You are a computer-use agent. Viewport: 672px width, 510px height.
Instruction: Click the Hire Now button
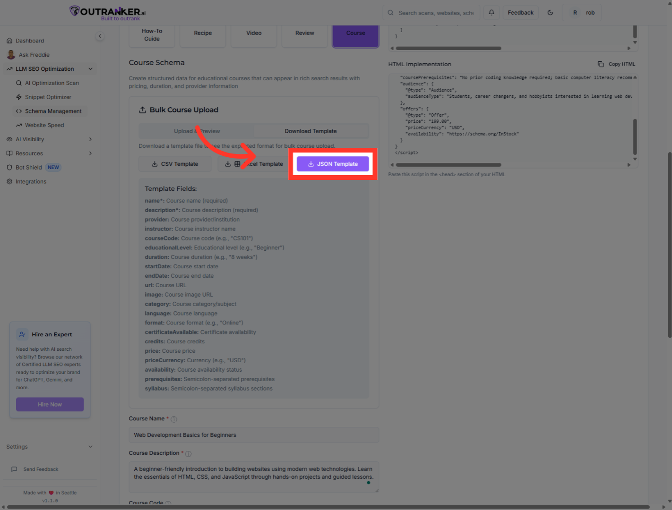(50, 404)
